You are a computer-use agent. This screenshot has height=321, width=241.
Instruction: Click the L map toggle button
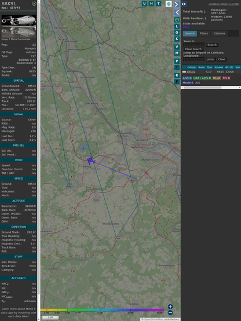point(177,27)
